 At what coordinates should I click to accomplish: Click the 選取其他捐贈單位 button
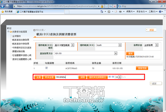point(98,77)
